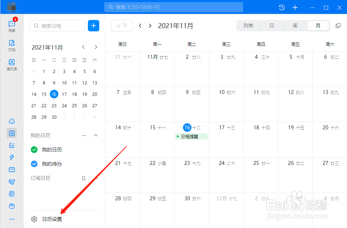Go to next month in mini calendar
Image resolution: width=347 pixels, height=228 pixels.
pos(95,47)
